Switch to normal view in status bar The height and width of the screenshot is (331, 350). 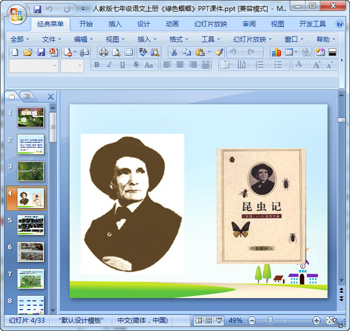[x=199, y=321]
